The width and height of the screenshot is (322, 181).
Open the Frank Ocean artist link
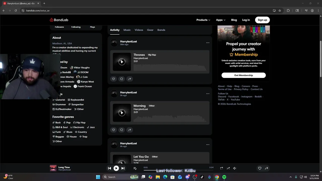click(83, 86)
